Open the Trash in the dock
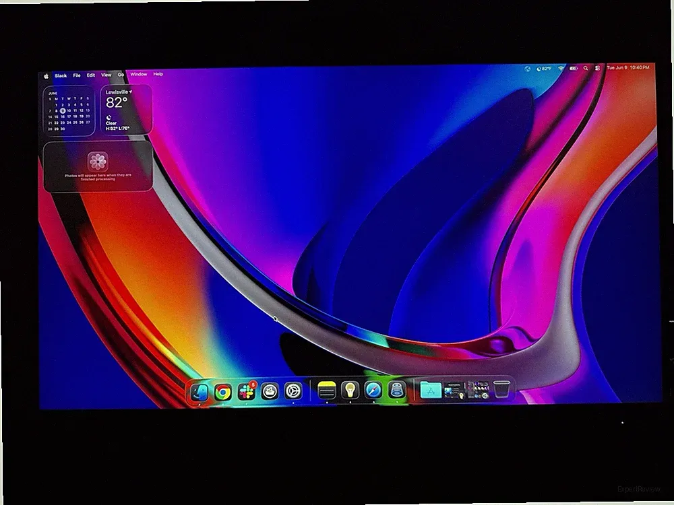Screen dimensions: 674x505 click(x=501, y=389)
